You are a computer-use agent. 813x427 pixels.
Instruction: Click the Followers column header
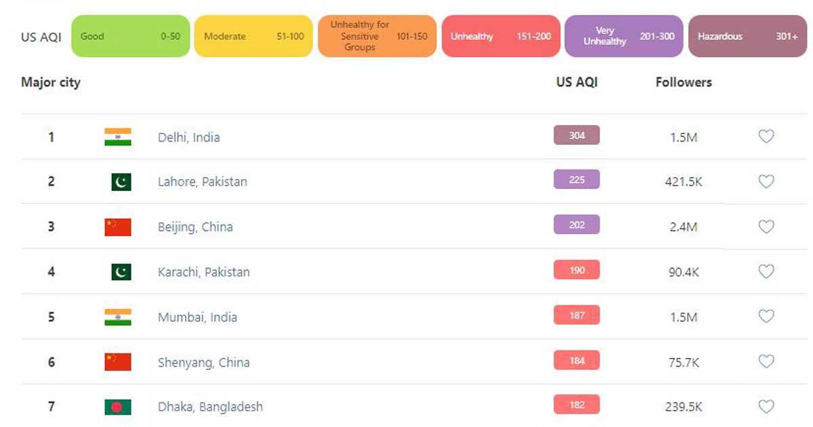[684, 82]
